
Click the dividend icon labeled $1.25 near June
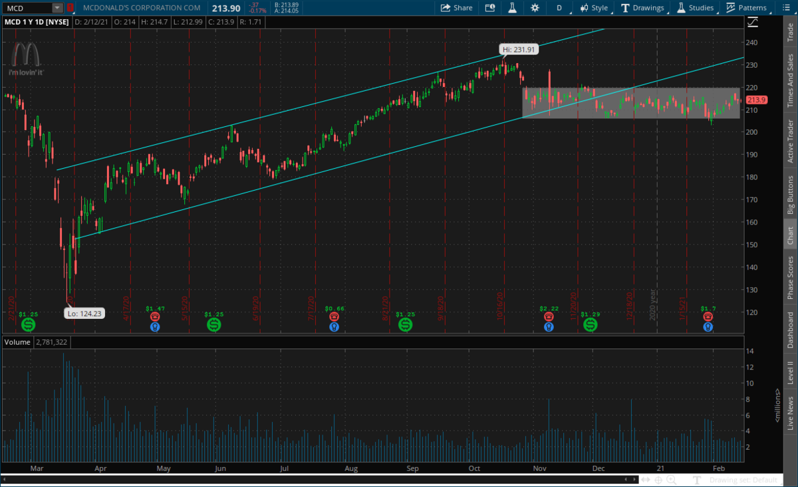click(213, 325)
